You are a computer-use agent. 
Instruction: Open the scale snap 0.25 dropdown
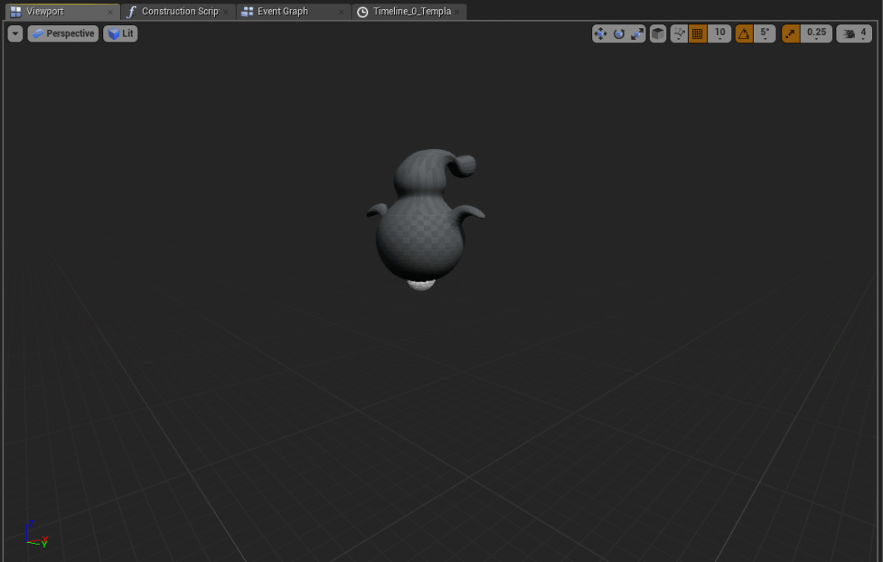click(816, 34)
